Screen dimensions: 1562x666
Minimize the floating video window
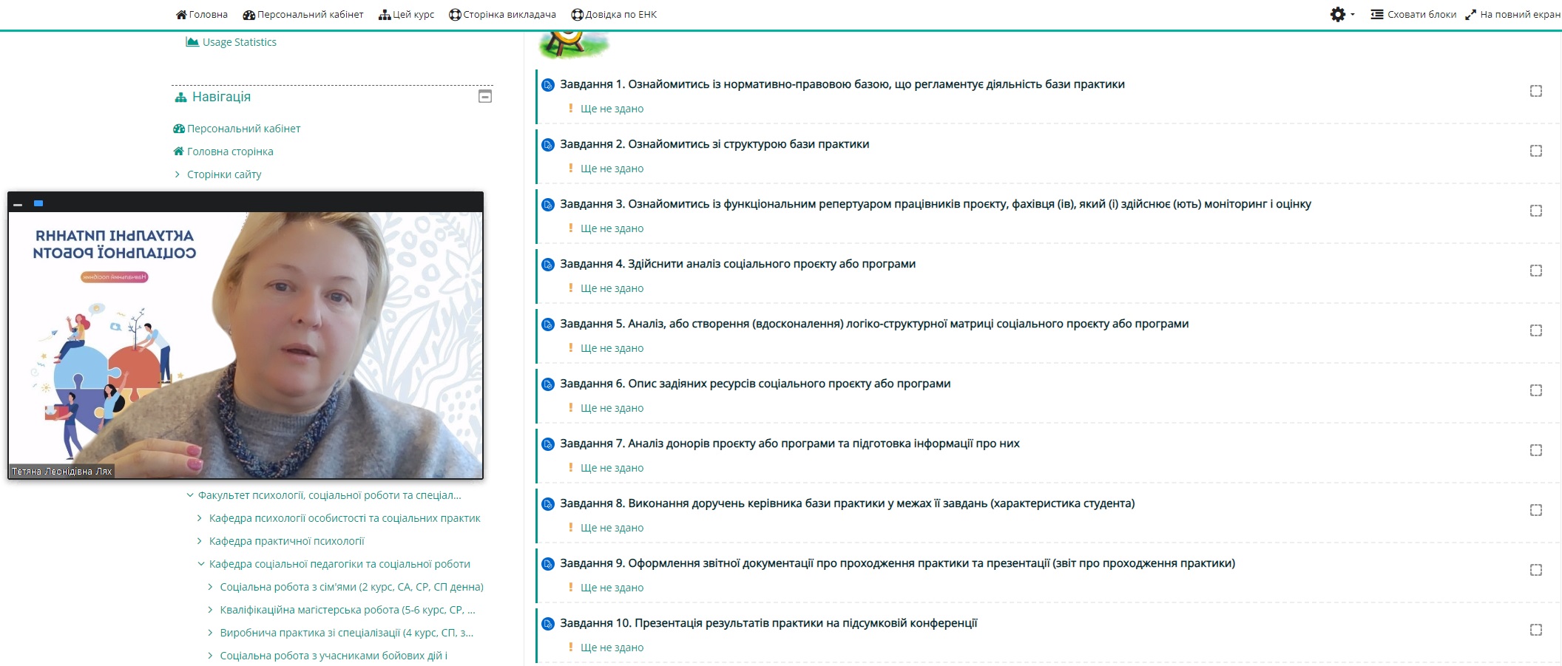[x=18, y=204]
